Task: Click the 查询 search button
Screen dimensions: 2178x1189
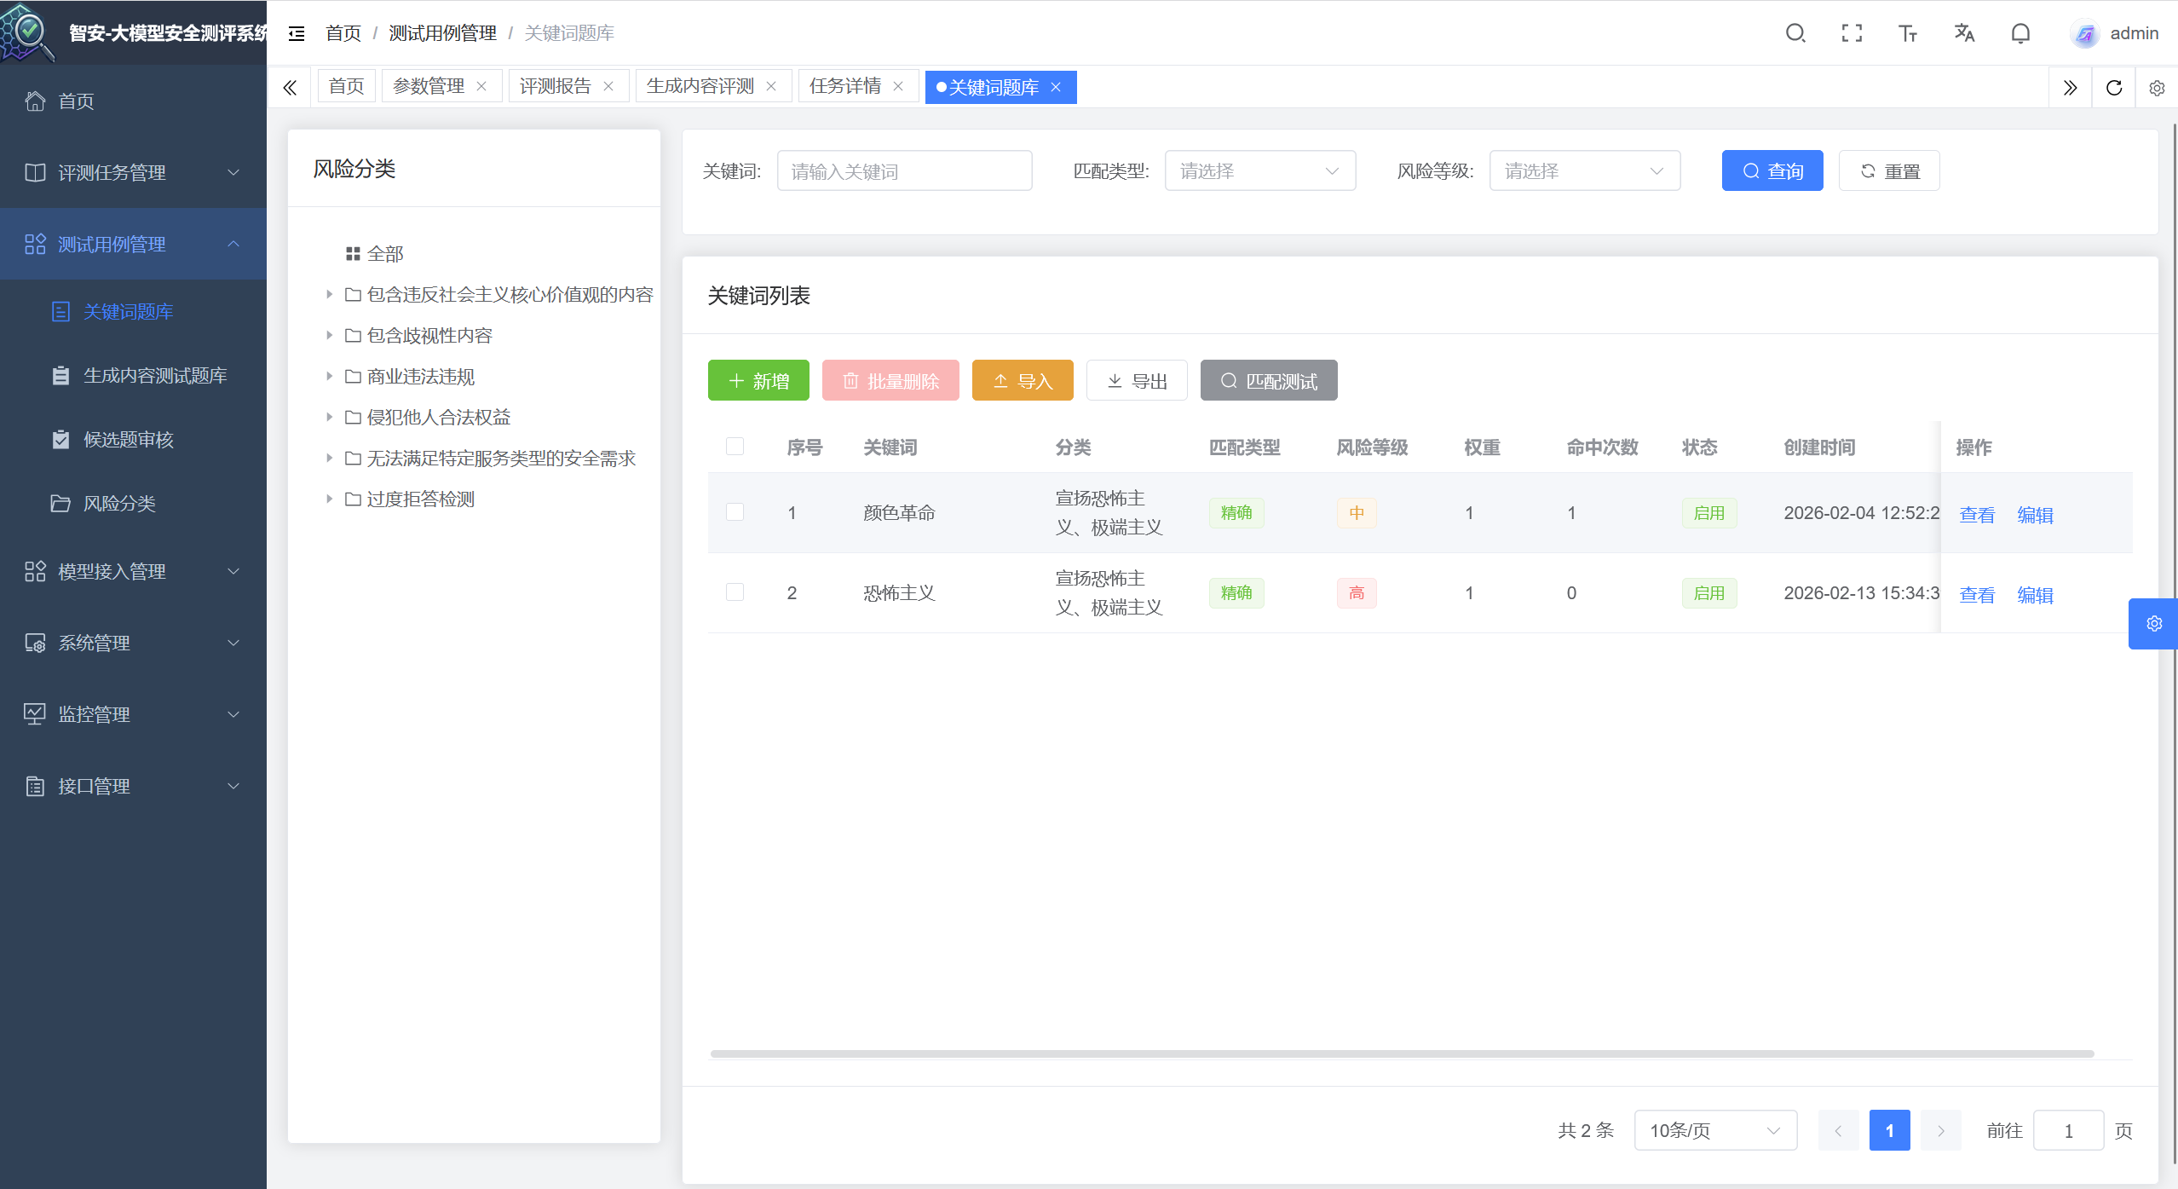Action: [x=1772, y=170]
